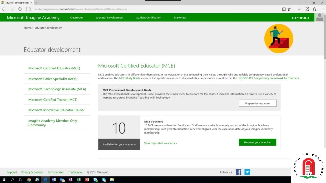The width and height of the screenshot is (326, 183).
Task: Click the voucher count number 10
Action: click(119, 128)
